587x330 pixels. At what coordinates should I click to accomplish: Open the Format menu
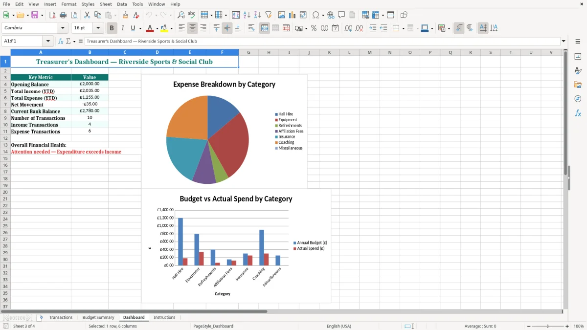(69, 4)
